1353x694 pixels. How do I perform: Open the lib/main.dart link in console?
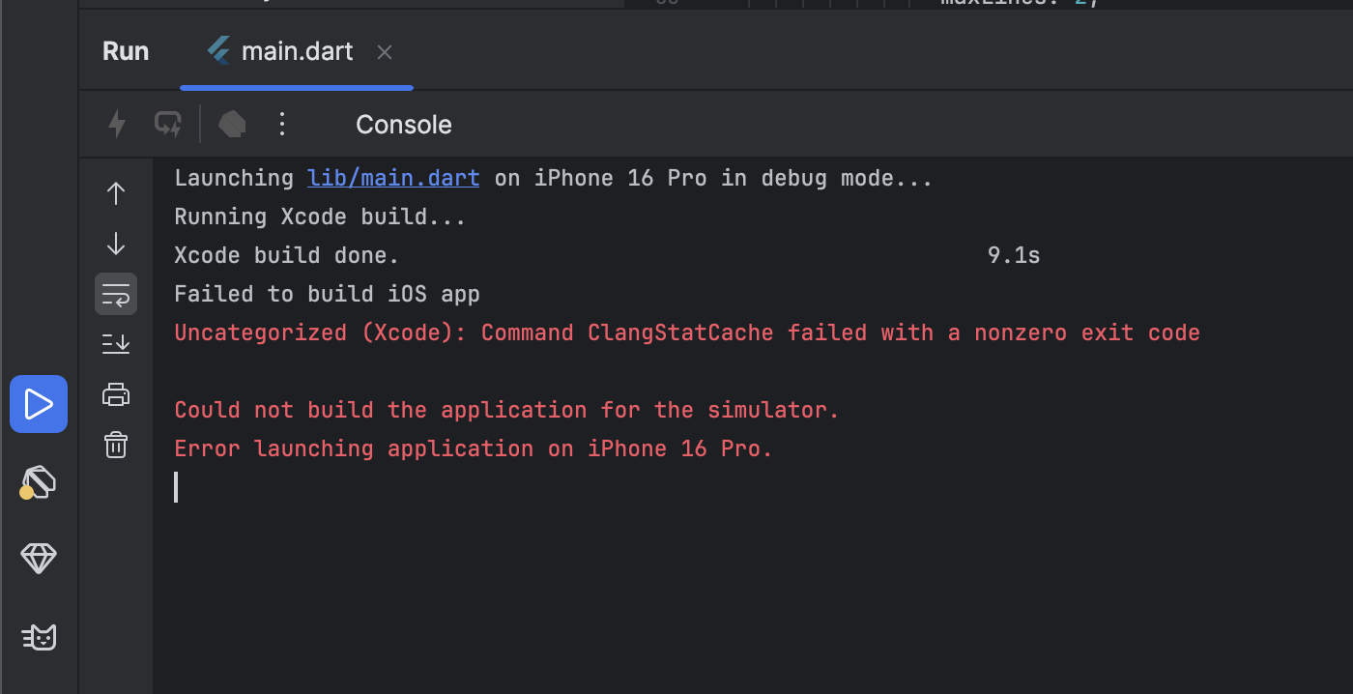coord(393,178)
